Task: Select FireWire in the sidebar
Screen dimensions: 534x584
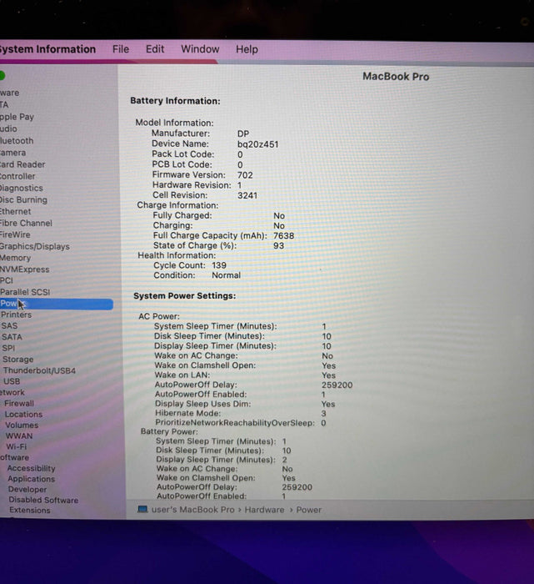Action: pyautogui.click(x=15, y=234)
